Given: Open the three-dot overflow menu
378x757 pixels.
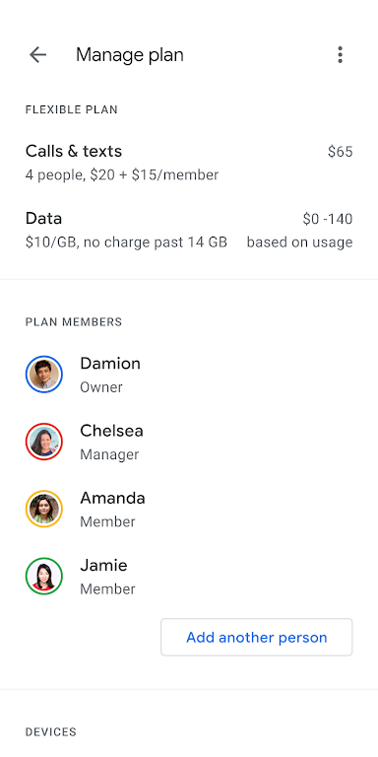Looking at the screenshot, I should coord(340,55).
